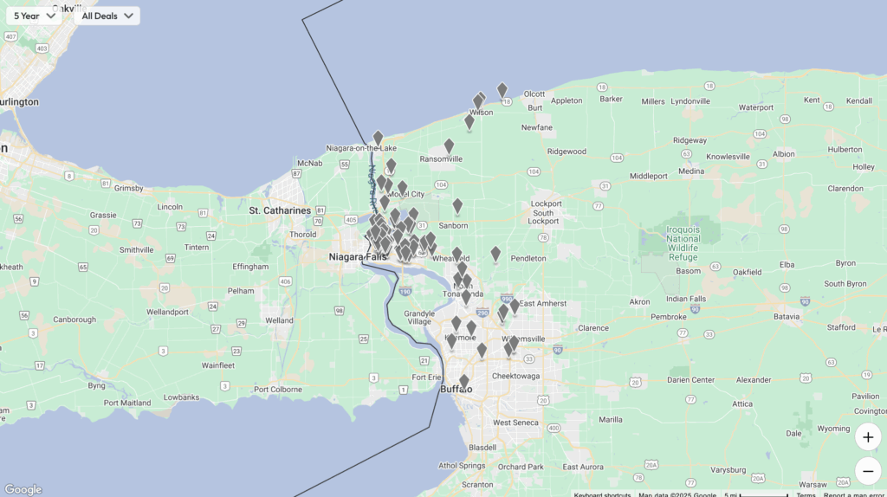The width and height of the screenshot is (887, 497).
Task: Open the 5 Year time range dropdown
Action: tap(35, 16)
